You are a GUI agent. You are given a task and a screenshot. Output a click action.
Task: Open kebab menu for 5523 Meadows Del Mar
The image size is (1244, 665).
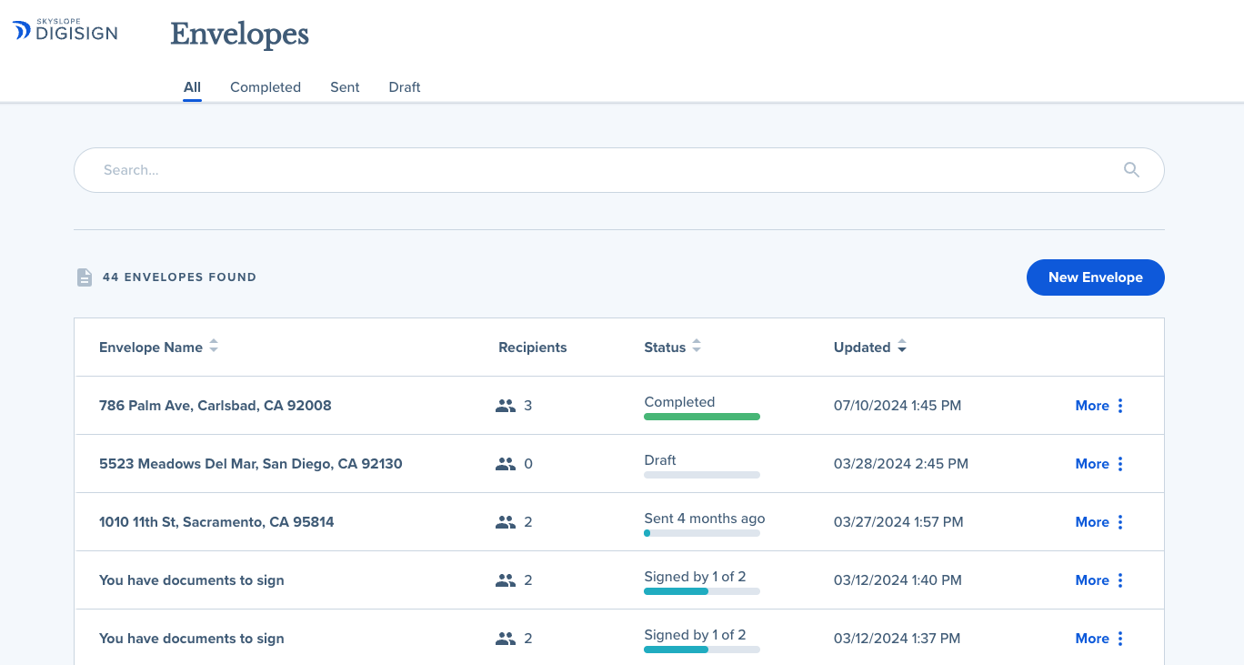(x=1120, y=464)
